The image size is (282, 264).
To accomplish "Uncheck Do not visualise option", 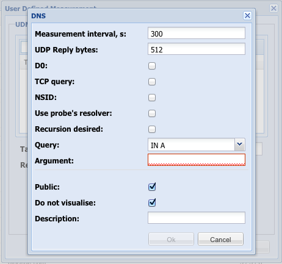I will point(152,202).
